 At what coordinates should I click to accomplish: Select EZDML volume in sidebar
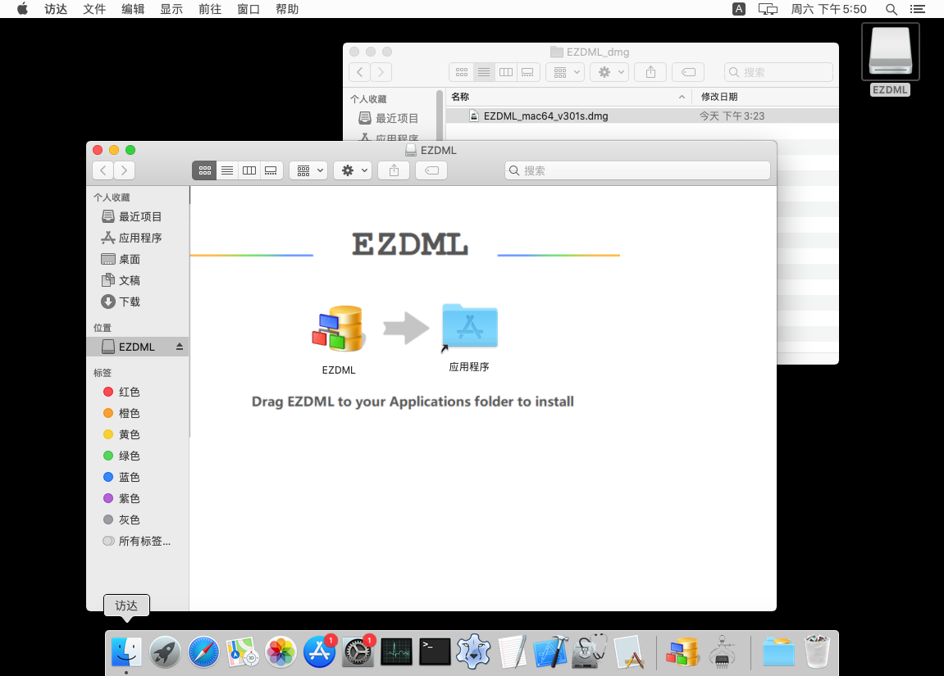pos(137,347)
